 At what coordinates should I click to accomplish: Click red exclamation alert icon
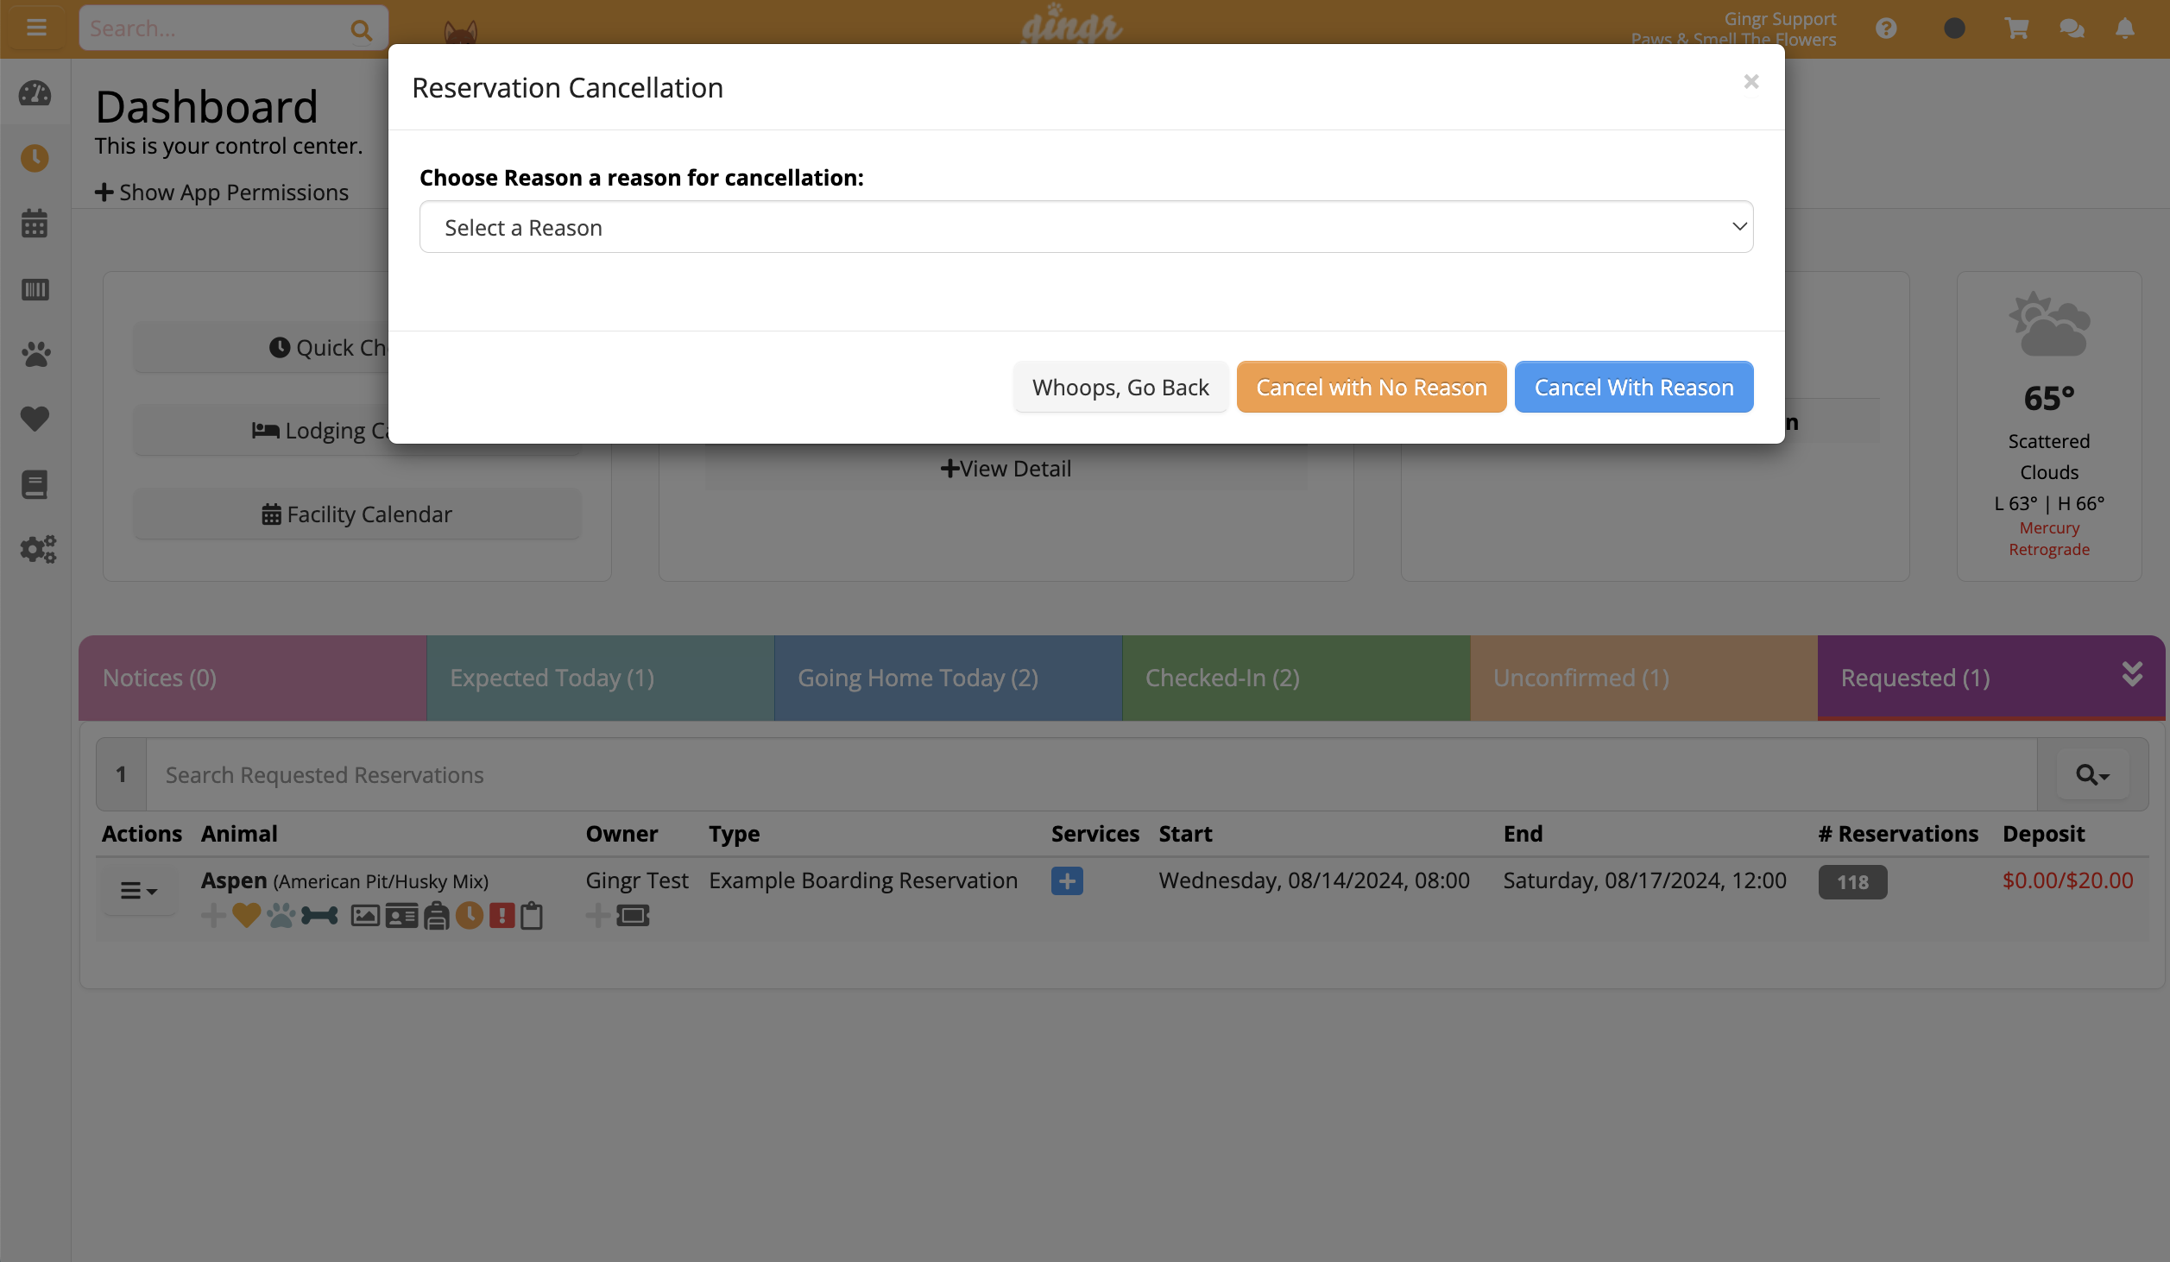tap(501, 915)
